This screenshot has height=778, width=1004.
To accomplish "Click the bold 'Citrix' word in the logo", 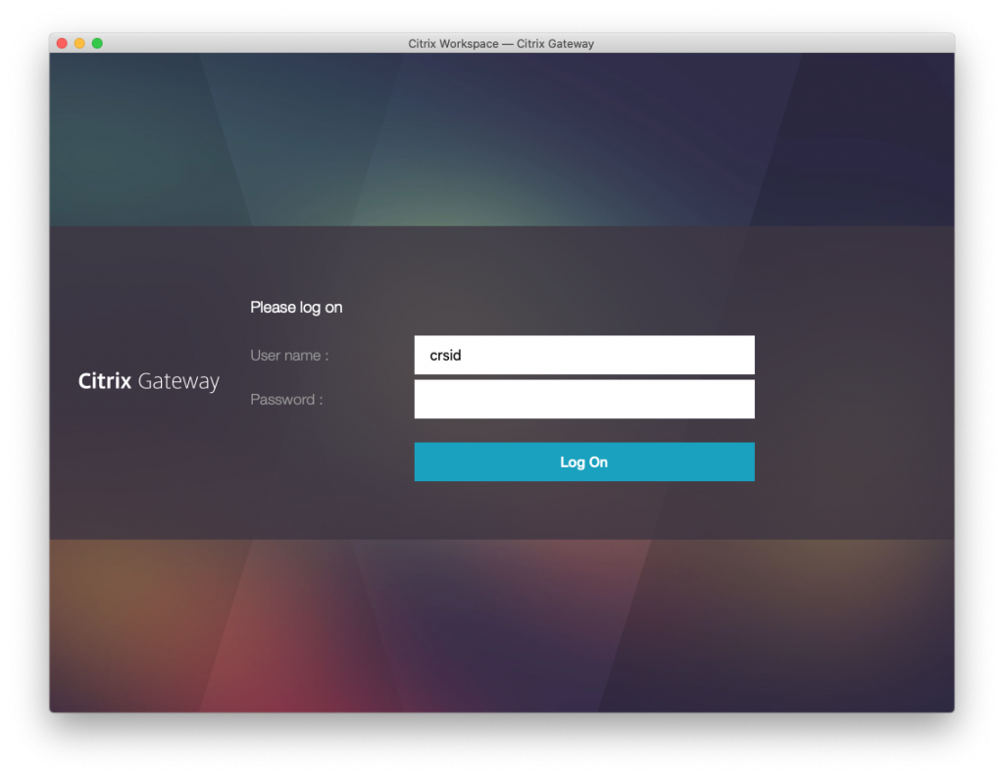I will (104, 380).
